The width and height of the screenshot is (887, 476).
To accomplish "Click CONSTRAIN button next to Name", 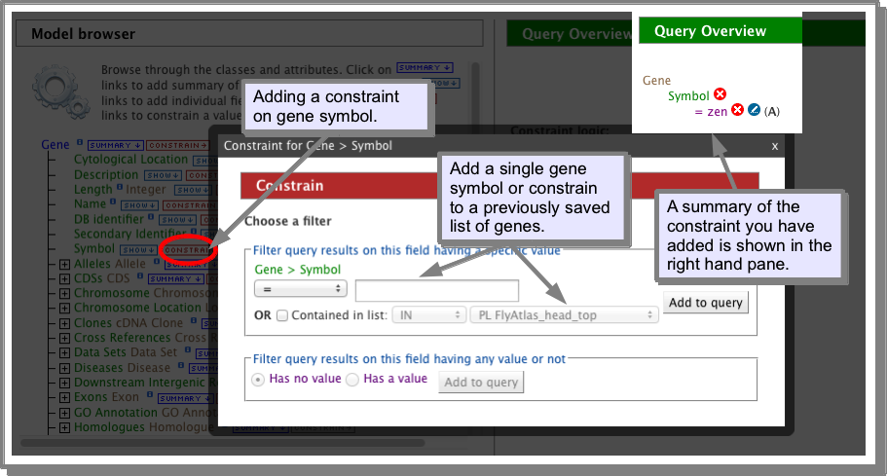I will tap(190, 205).
